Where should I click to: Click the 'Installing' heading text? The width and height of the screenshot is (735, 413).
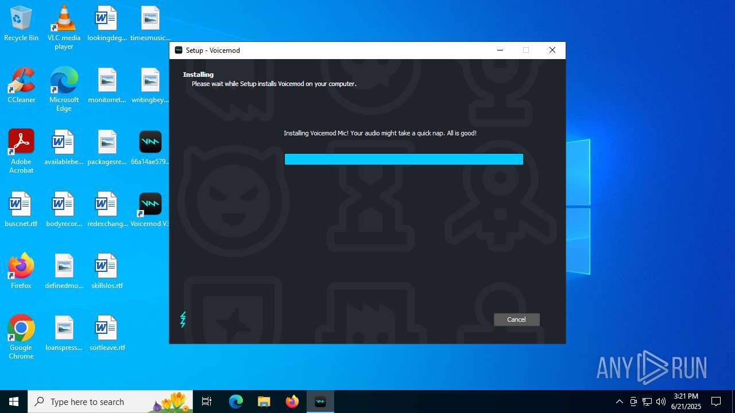[198, 75]
